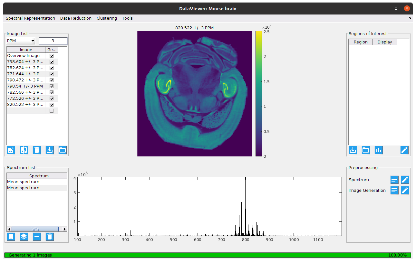Image resolution: width=416 pixels, height=262 pixels.
Task: Open the Spectrum preprocessing list icon
Action: [x=394, y=180]
